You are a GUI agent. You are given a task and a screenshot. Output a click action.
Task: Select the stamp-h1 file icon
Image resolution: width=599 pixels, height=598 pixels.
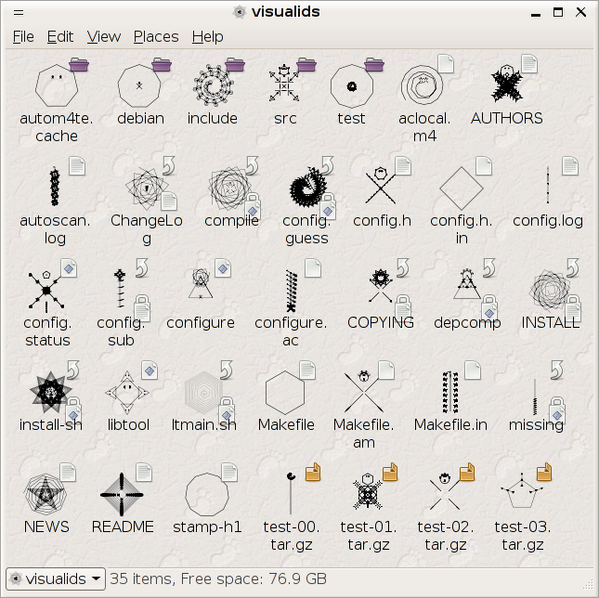(x=207, y=495)
